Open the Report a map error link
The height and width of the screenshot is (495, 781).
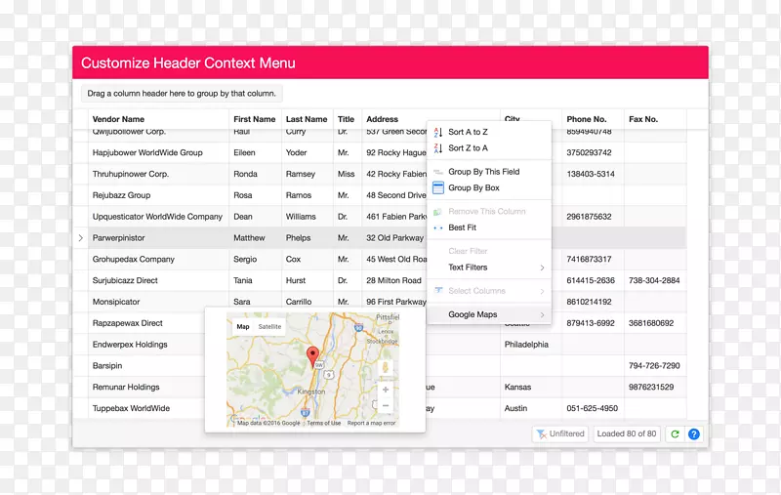click(372, 423)
